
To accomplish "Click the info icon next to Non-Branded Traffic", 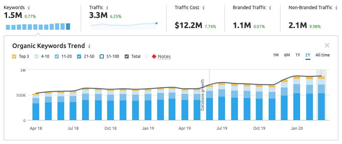I will coord(337,8).
